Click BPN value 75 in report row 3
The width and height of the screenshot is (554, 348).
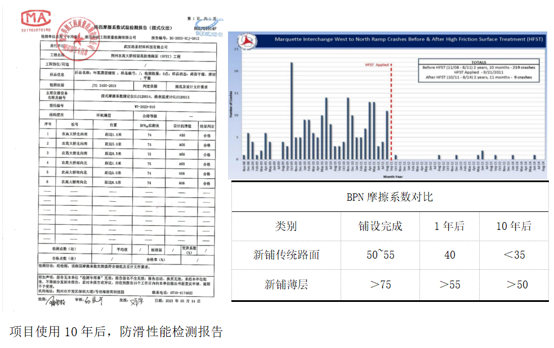149,154
